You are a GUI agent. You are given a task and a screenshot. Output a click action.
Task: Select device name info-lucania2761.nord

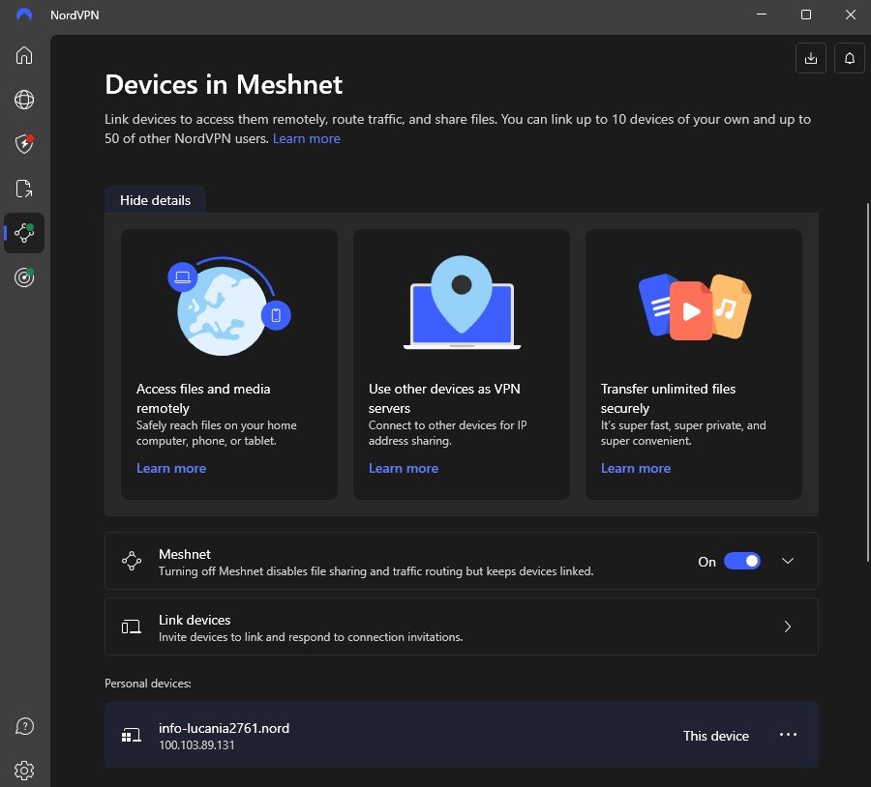click(224, 728)
